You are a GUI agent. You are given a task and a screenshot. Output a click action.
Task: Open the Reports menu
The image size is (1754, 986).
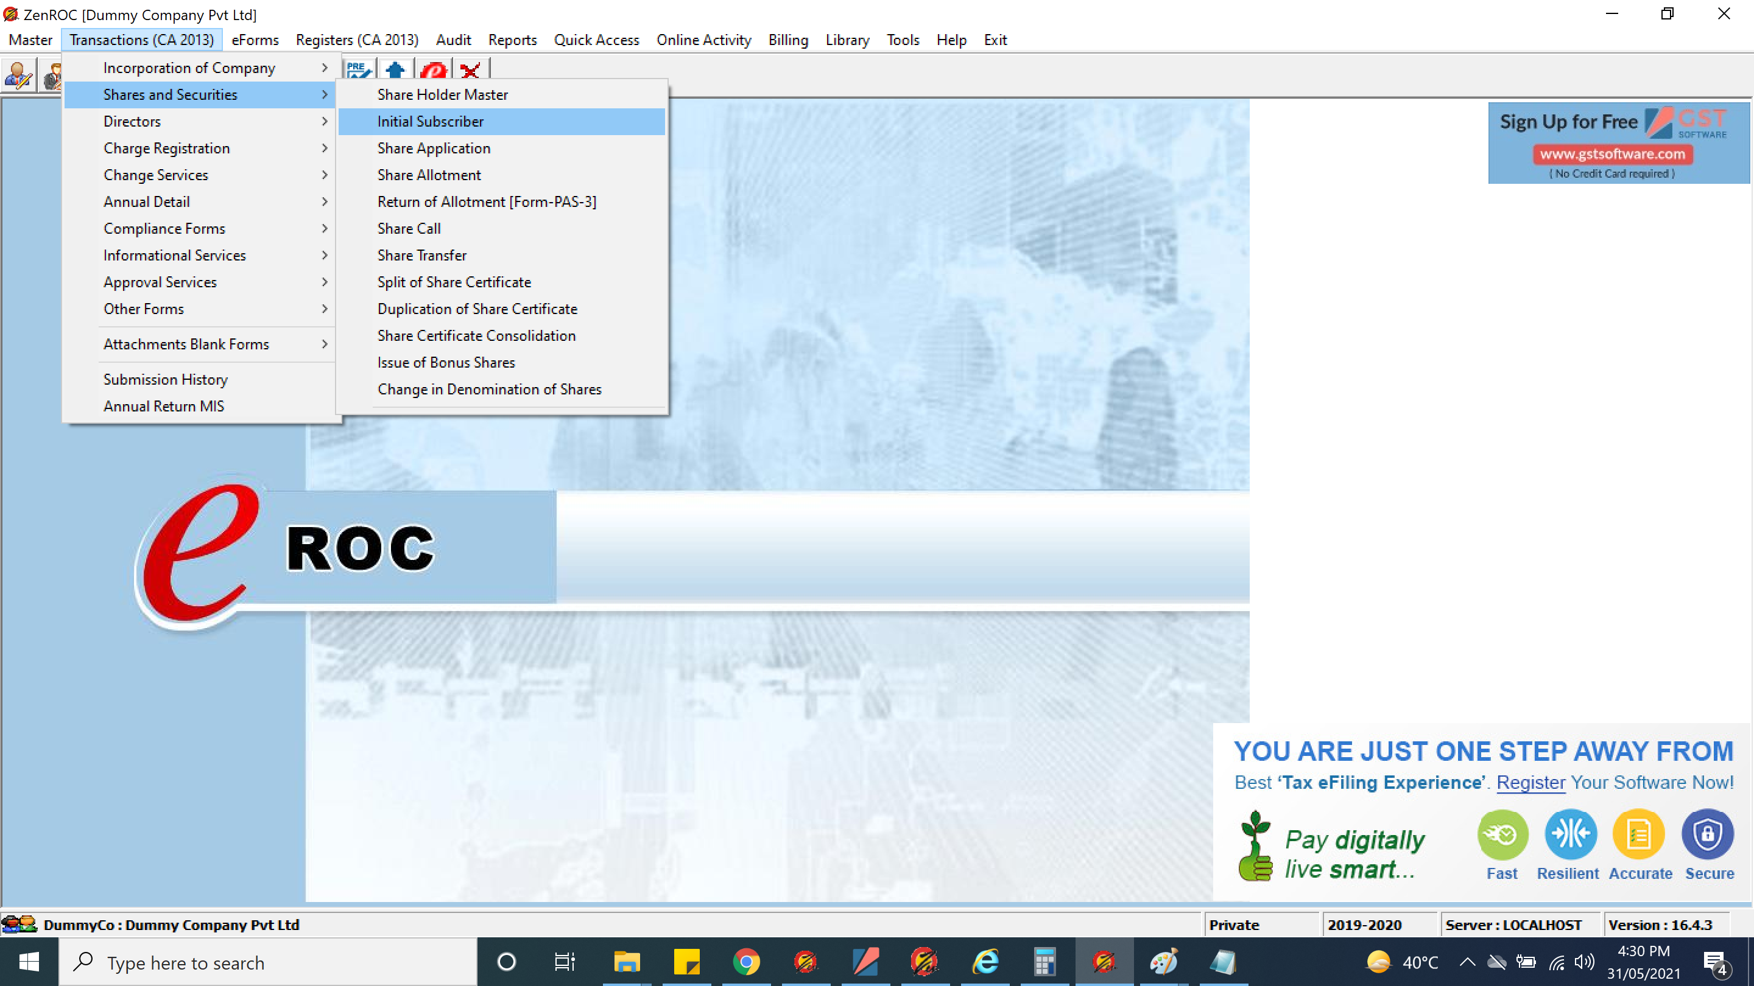512,40
